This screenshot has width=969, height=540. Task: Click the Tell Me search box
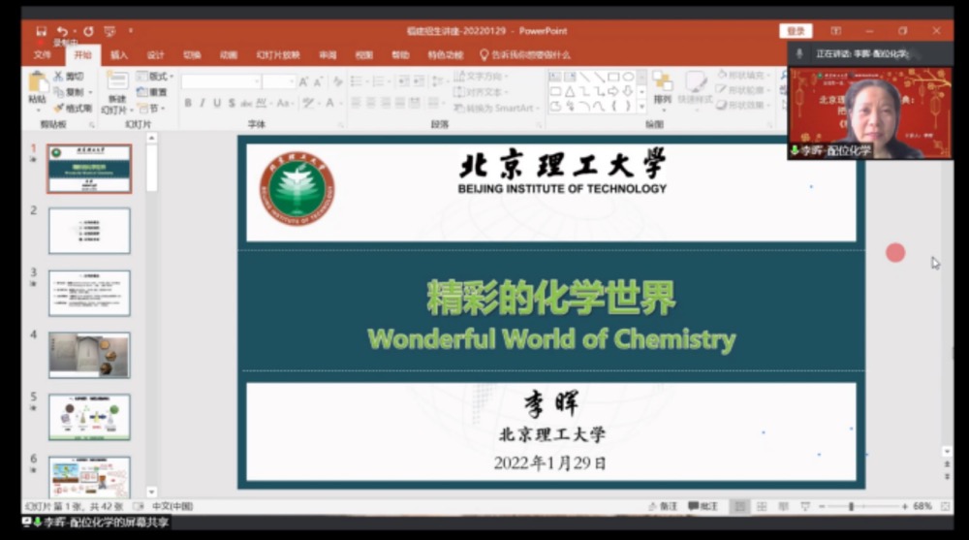pyautogui.click(x=525, y=55)
